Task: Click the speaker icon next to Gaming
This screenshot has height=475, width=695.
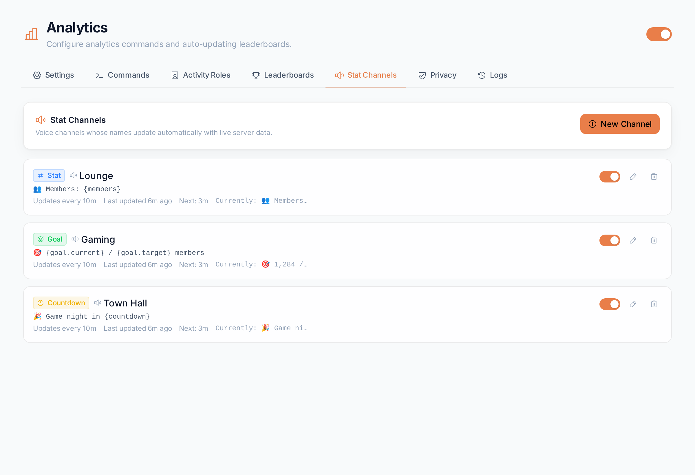Action: (x=75, y=239)
